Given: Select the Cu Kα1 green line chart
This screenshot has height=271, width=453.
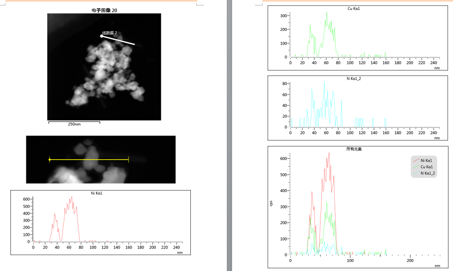Looking at the screenshot, I should pyautogui.click(x=358, y=38).
